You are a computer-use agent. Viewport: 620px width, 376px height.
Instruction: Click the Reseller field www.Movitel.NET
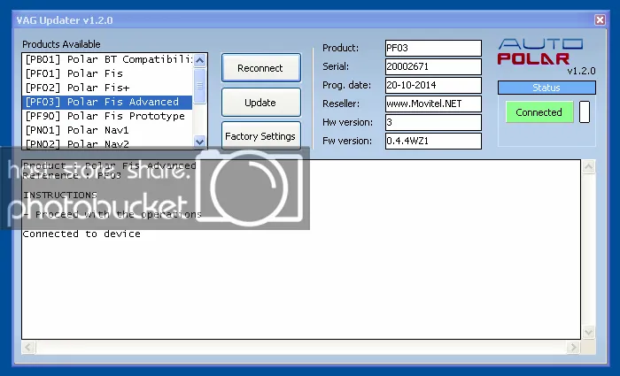[x=433, y=104]
